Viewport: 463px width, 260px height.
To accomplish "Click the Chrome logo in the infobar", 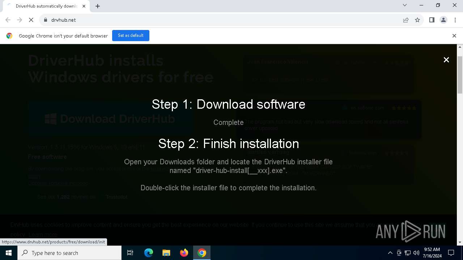I will (x=9, y=36).
